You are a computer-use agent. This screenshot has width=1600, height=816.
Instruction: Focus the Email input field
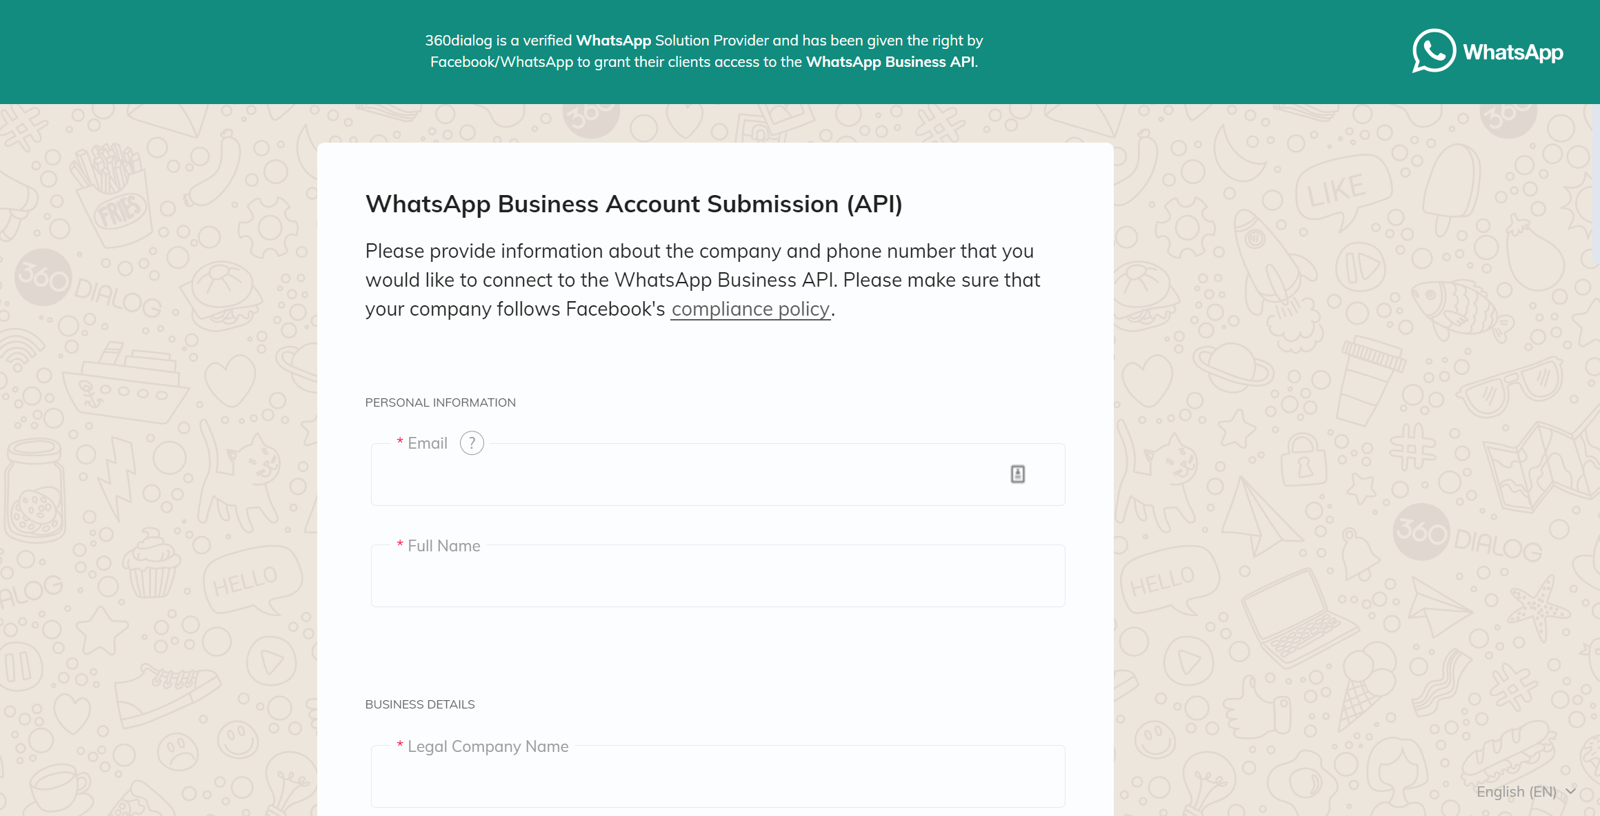(718, 474)
